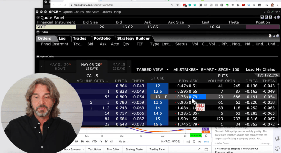This screenshot has height=153, width=281.
Task: Select the MAY 08 '20 expiration tab
Action: coord(92,66)
